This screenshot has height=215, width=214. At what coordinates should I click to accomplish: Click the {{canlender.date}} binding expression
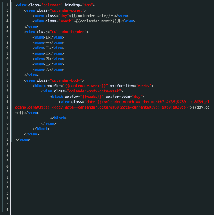[x=91, y=16]
